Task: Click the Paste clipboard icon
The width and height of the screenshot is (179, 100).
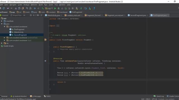Action: pos(23,8)
